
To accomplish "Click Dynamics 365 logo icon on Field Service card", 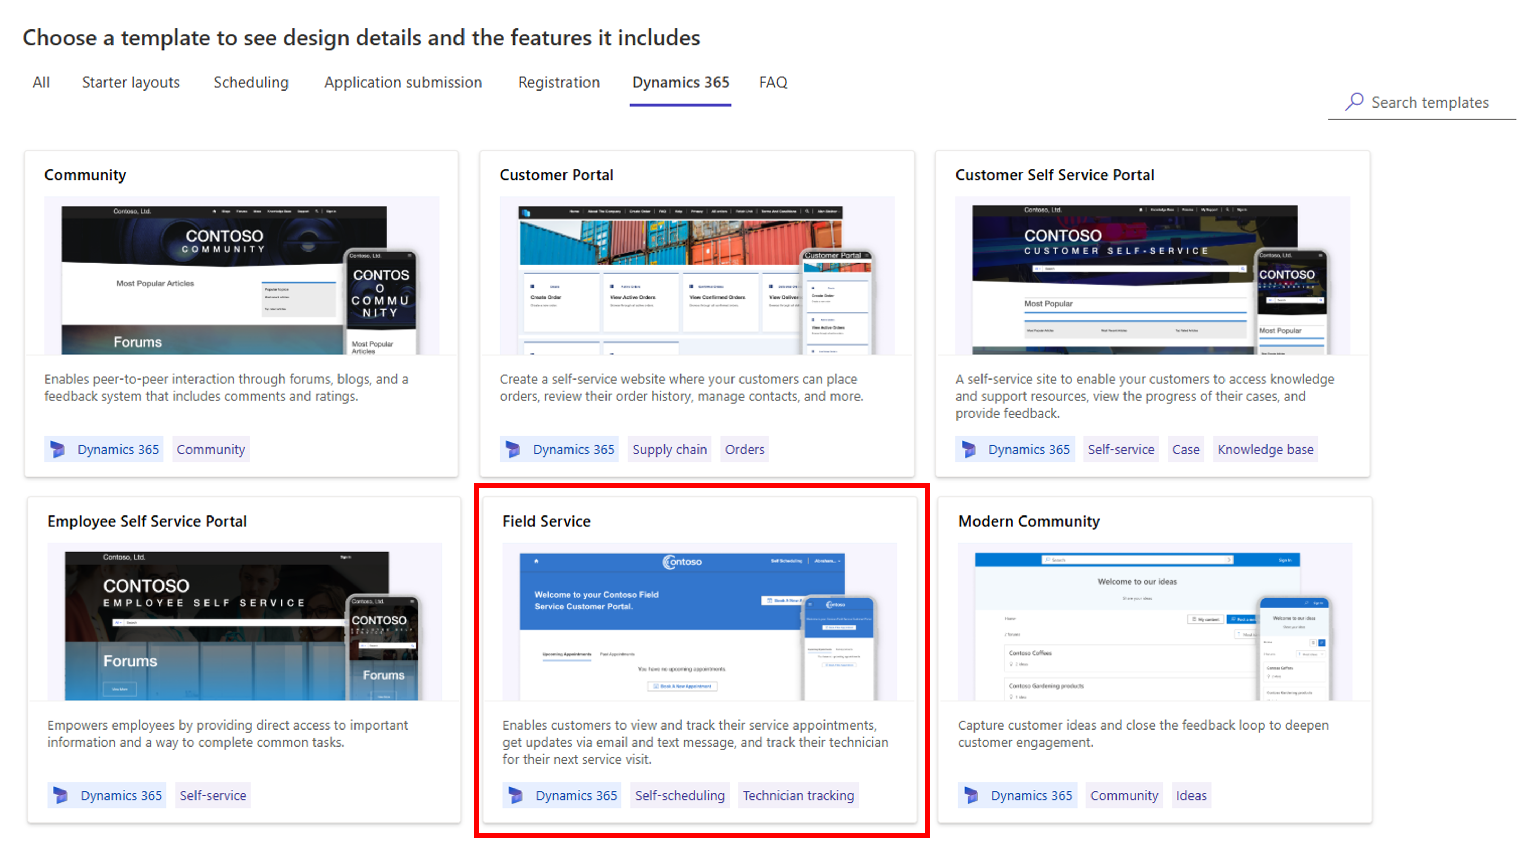I will pos(516,795).
